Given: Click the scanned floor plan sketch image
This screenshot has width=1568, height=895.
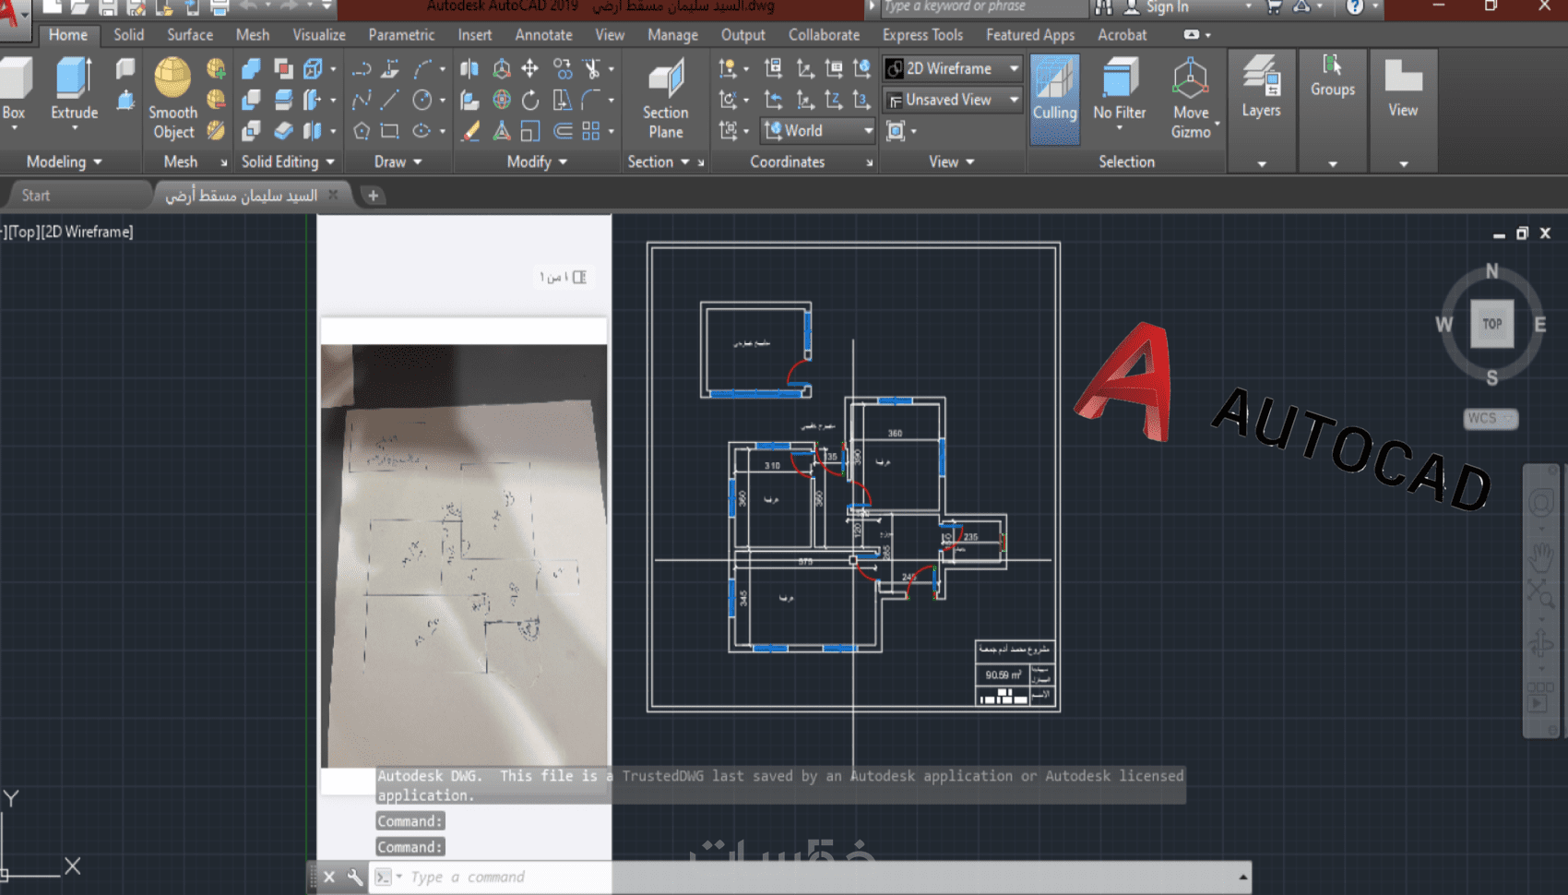Looking at the screenshot, I should tap(464, 556).
